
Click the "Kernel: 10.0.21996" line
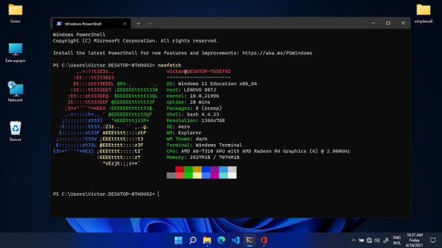[193, 96]
